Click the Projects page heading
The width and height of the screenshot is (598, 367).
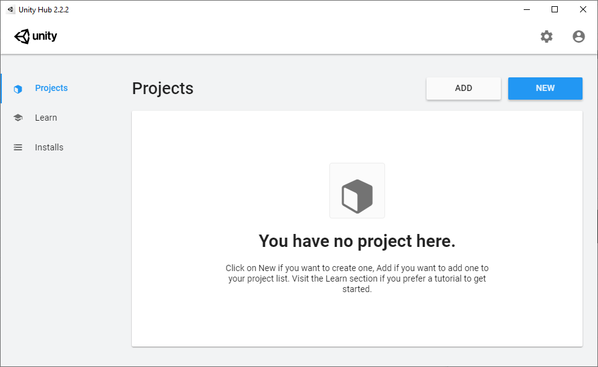click(162, 89)
